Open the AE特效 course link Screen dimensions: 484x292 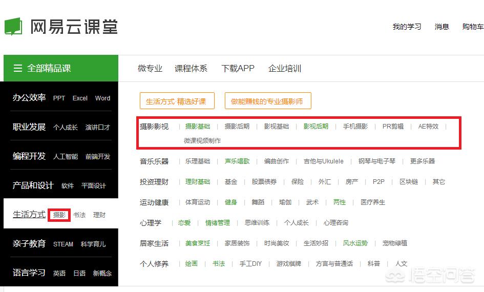pos(429,126)
